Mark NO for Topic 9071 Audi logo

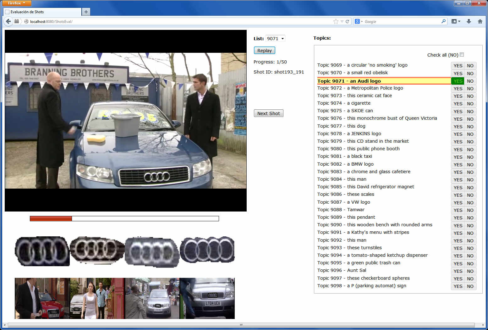coord(470,81)
